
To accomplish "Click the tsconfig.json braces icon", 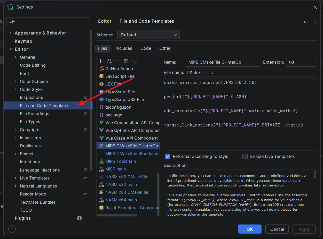I will coord(101,107).
